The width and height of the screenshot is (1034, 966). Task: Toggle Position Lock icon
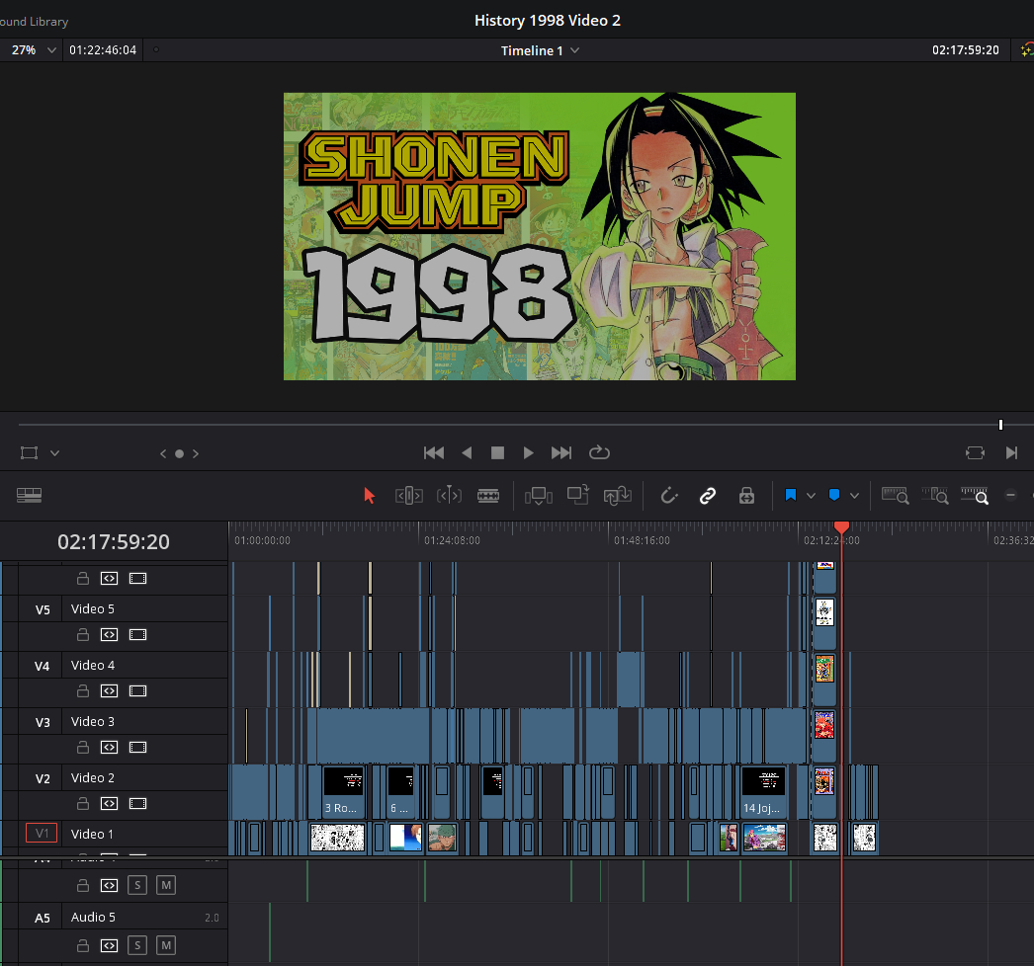746,496
